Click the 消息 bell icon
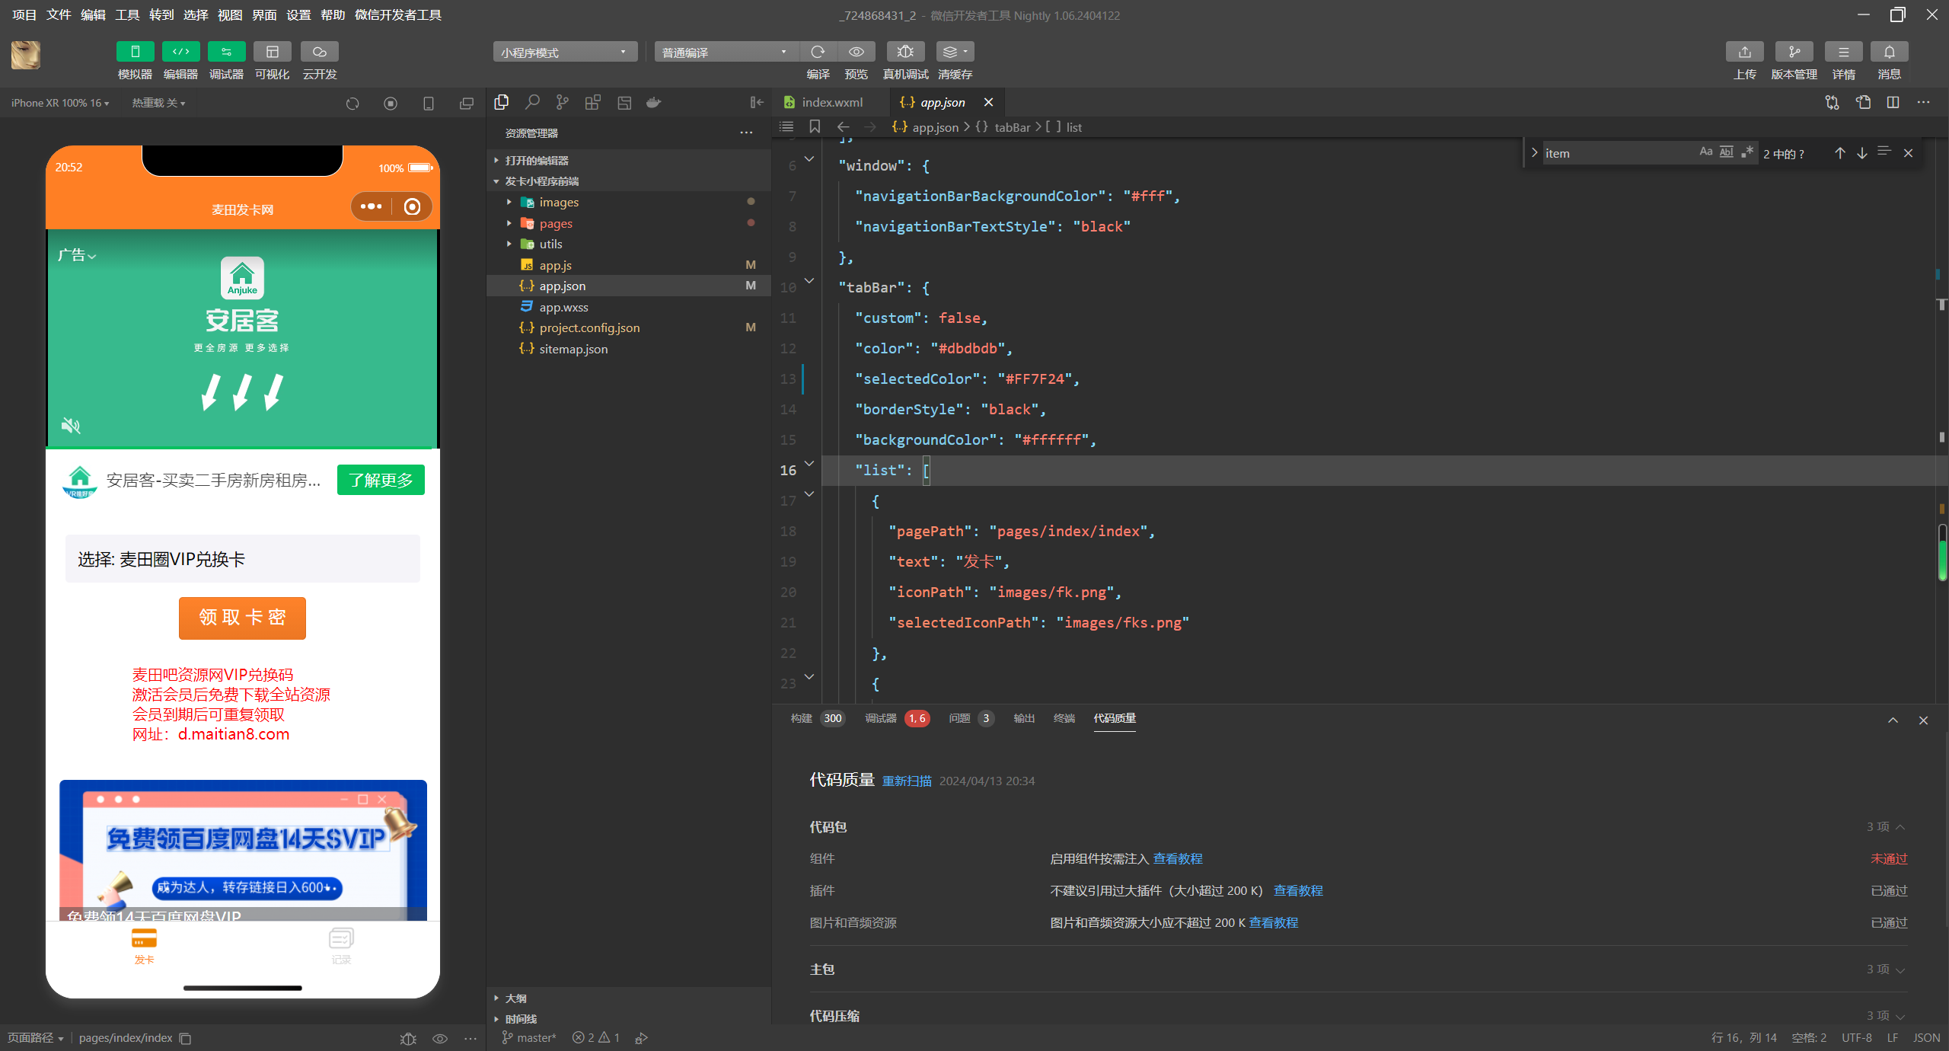The height and width of the screenshot is (1051, 1949). coord(1889,52)
